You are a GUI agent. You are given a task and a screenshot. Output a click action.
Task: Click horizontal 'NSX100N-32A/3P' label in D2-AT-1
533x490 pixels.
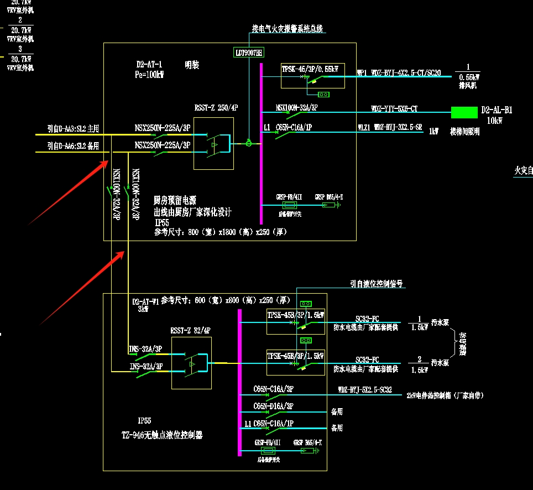297,108
